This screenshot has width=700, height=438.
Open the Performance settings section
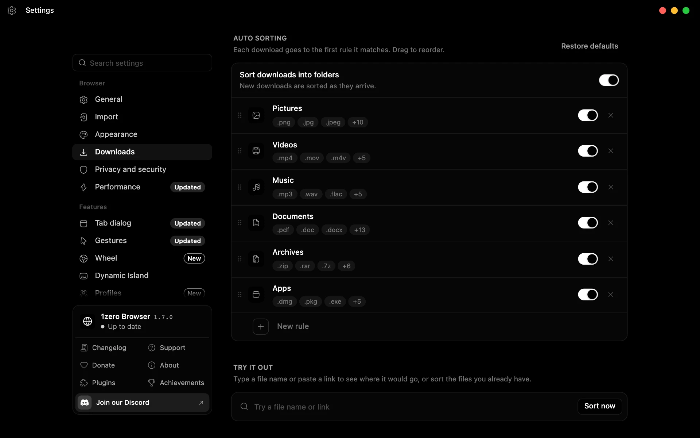142,187
